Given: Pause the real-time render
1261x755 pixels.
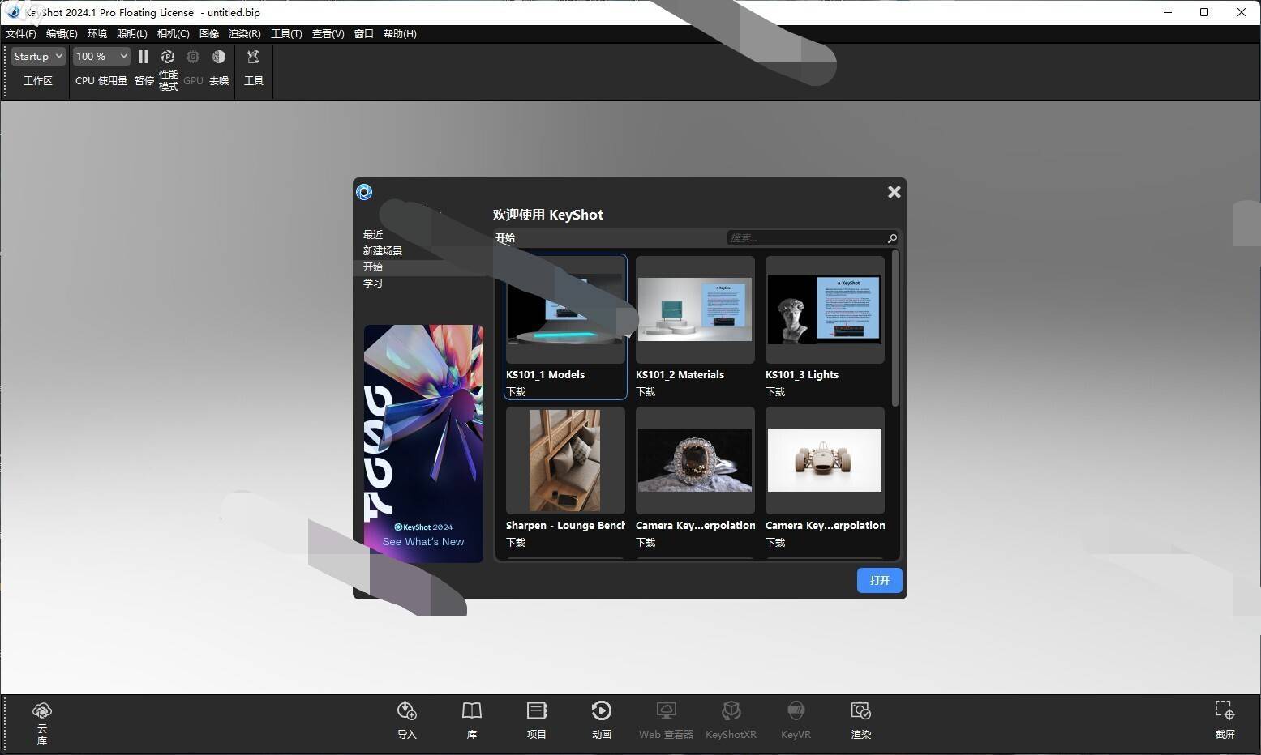Looking at the screenshot, I should click(144, 57).
